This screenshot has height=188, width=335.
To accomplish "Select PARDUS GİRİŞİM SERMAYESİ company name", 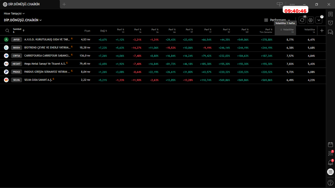I will point(47,72).
